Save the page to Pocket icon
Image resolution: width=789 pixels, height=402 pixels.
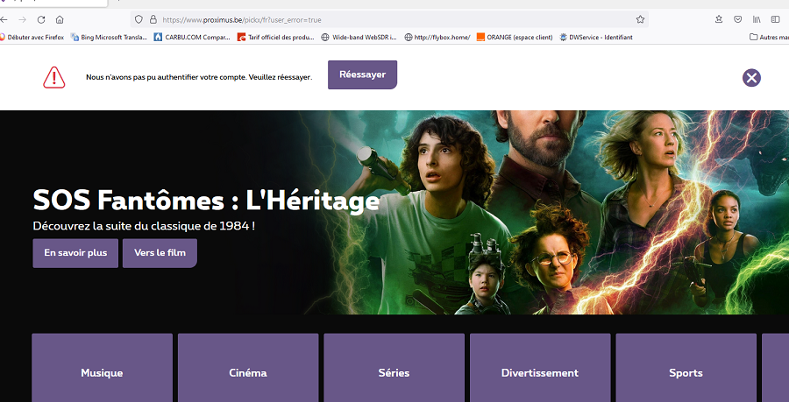737,19
